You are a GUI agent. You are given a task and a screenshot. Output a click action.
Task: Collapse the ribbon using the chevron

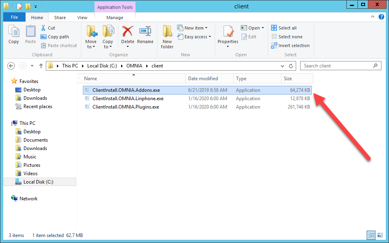coord(372,17)
